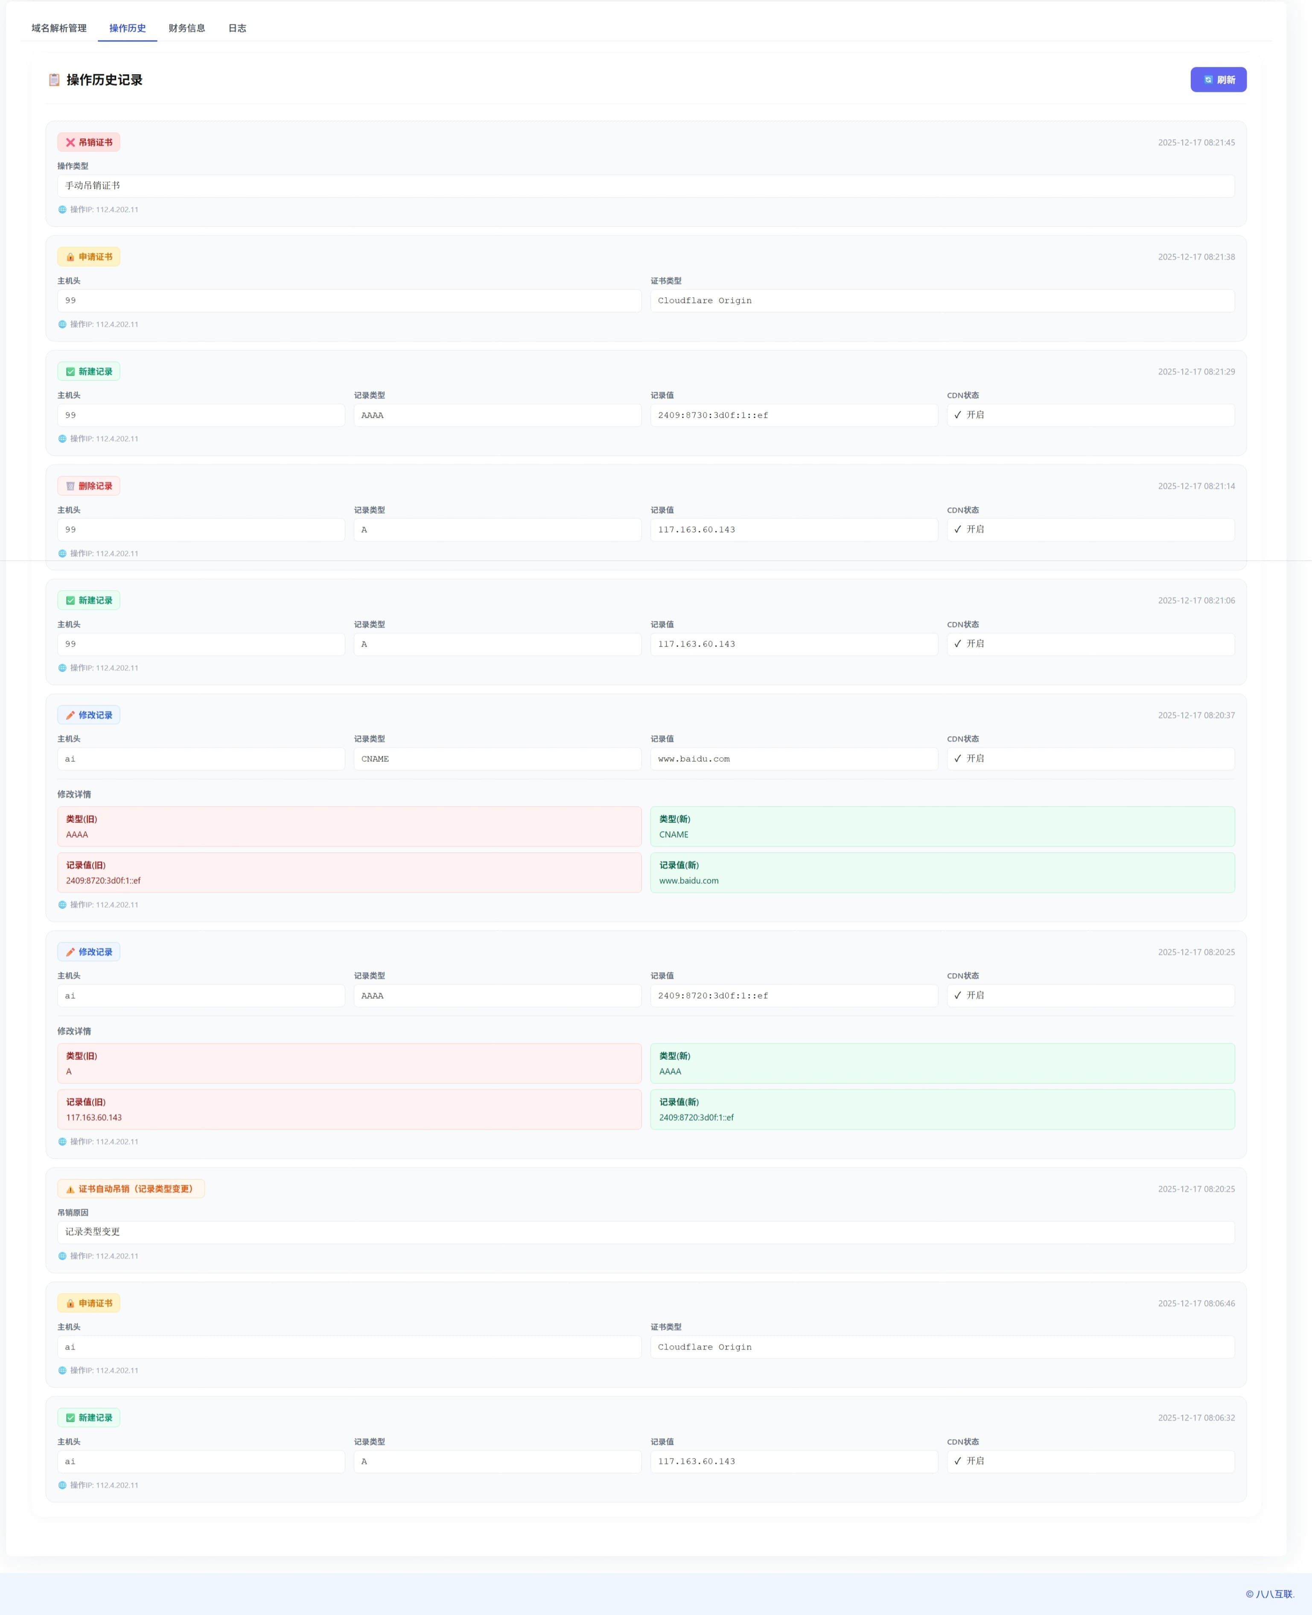Click the 八八互联 footer link
Screen dimensions: 1312x1615
(x=1274, y=1594)
